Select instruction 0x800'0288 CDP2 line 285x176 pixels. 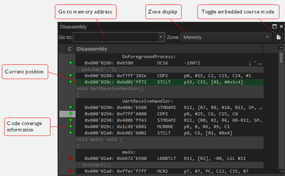[x=170, y=76]
